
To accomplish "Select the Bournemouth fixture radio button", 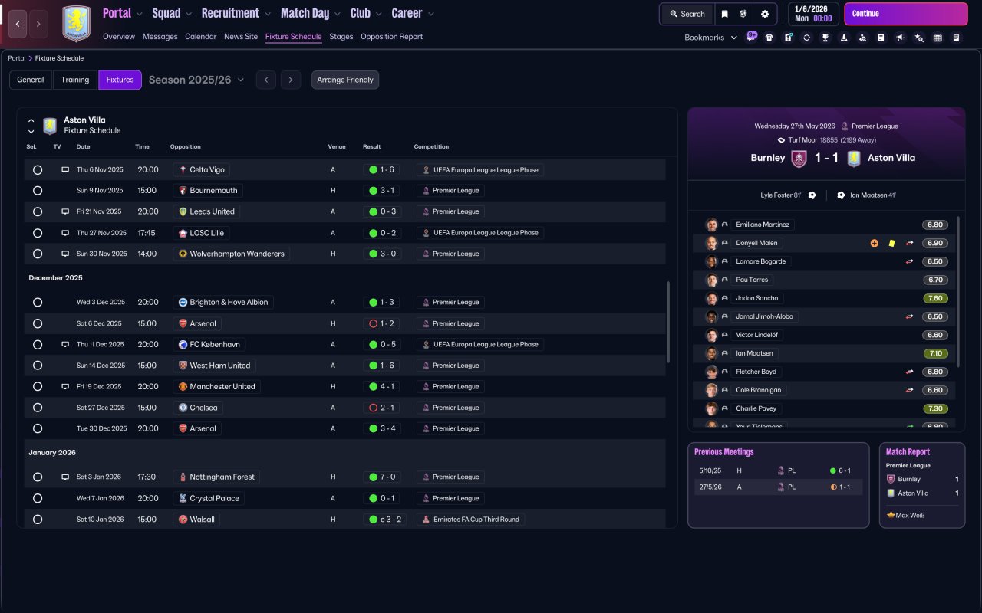I will tap(38, 191).
